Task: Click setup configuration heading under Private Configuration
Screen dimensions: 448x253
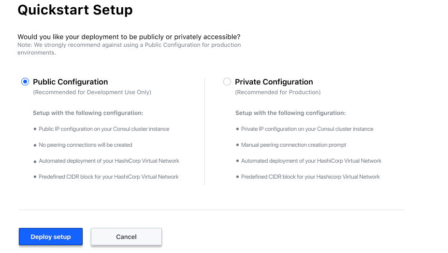Action: pyautogui.click(x=290, y=113)
